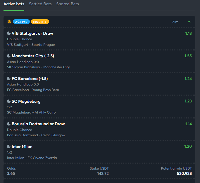
Task: Click the 21m time label
Action: pos(175,22)
